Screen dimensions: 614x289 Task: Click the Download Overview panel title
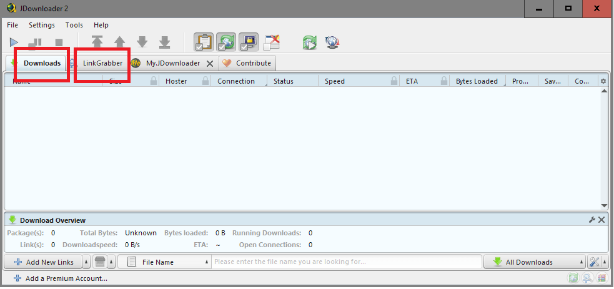53,220
